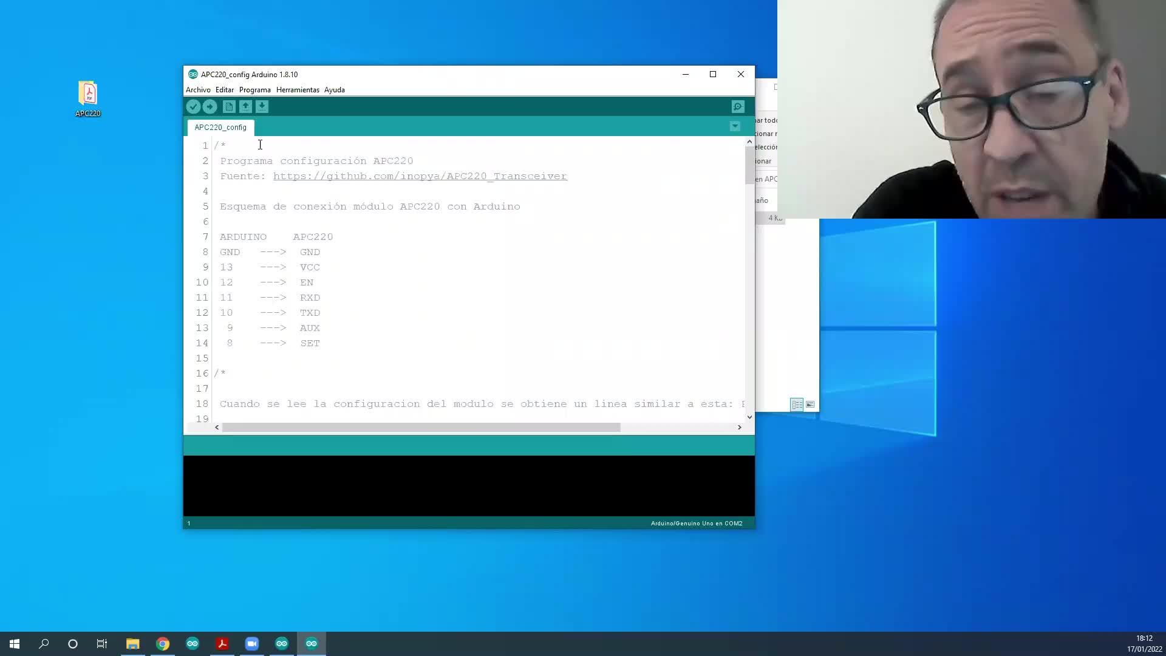This screenshot has width=1166, height=656.
Task: Open the Serial Monitor magnifier icon
Action: 738,107
